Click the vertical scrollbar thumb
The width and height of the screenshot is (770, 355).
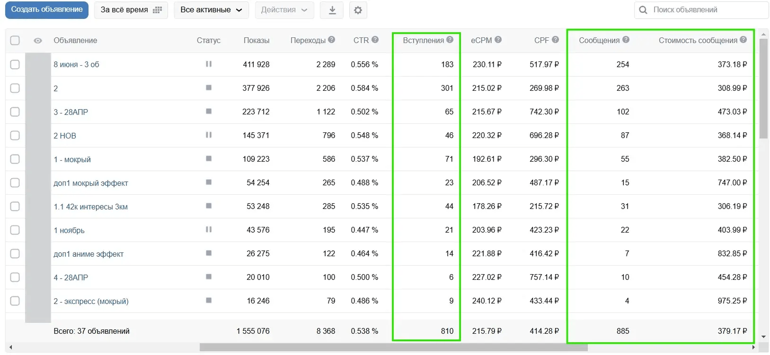coord(763,89)
